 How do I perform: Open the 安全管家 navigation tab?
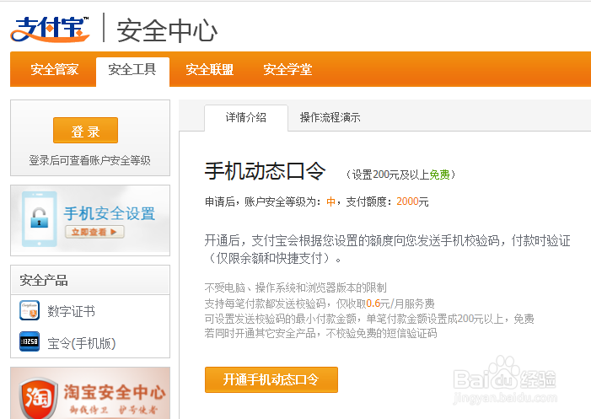pos(54,70)
